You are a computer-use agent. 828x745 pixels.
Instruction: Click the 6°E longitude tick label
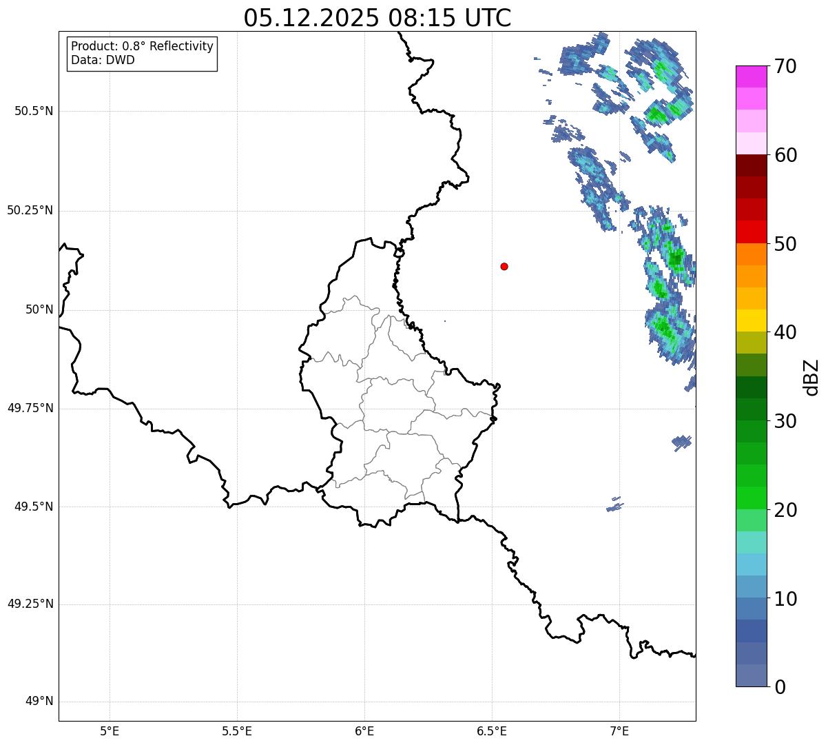point(364,731)
